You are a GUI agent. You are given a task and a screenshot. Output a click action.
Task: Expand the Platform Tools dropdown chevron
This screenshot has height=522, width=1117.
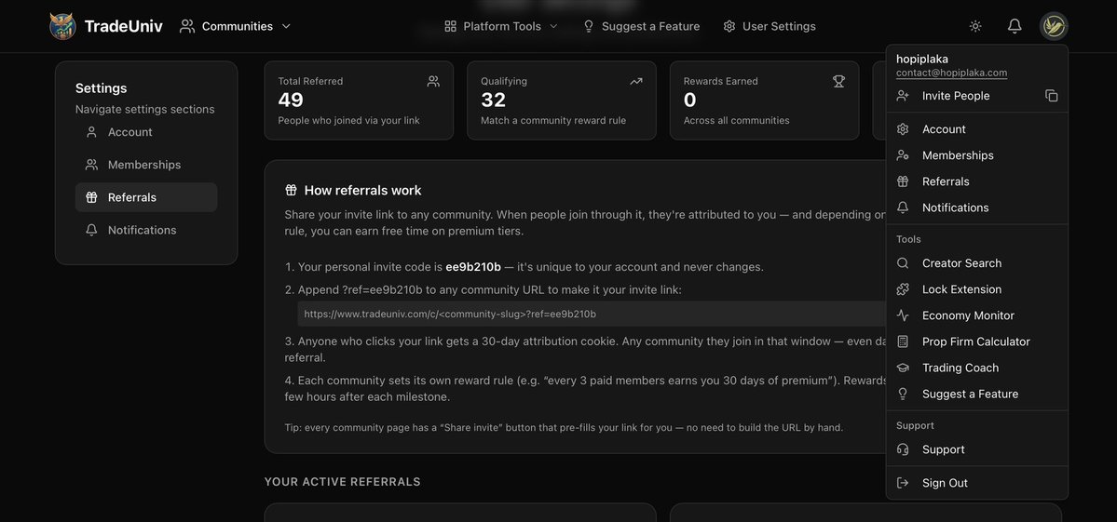click(x=553, y=26)
